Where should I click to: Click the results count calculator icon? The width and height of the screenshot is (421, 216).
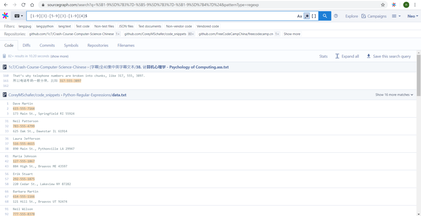click(5, 56)
